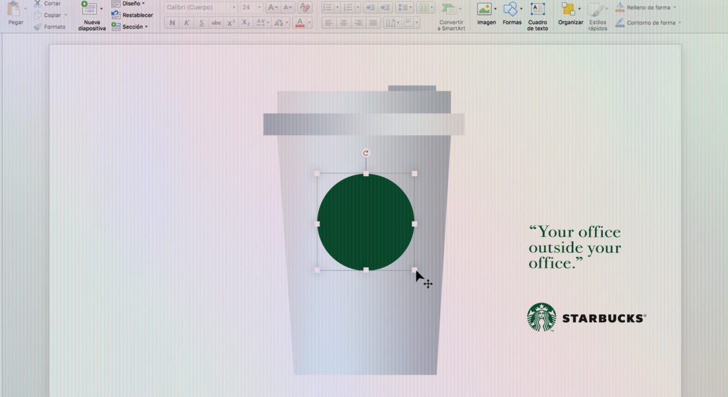
Task: Center align text
Action: tap(343, 22)
